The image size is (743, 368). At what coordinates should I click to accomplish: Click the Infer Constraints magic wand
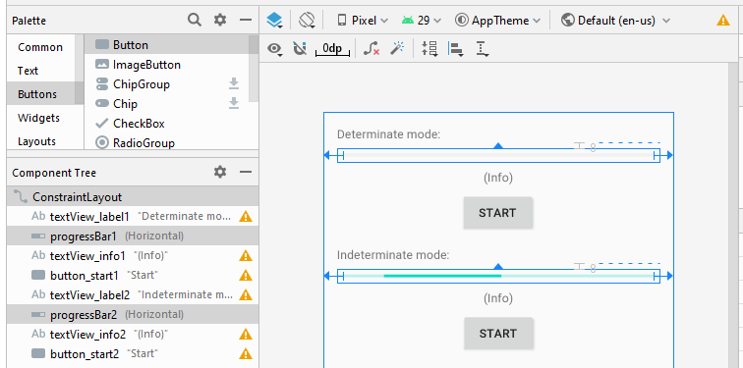(x=397, y=48)
